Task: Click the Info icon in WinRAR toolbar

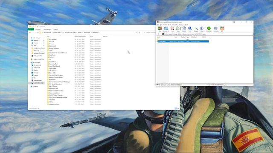Action: 202,29
